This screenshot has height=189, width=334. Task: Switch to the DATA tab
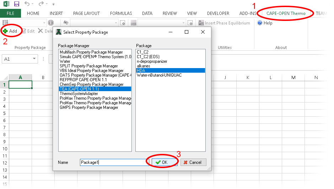pos(147,13)
